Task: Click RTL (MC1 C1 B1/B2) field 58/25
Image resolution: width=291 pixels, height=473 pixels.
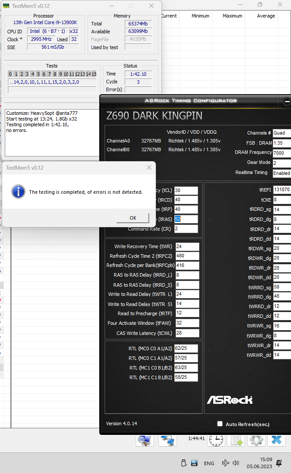Action: click(186, 377)
